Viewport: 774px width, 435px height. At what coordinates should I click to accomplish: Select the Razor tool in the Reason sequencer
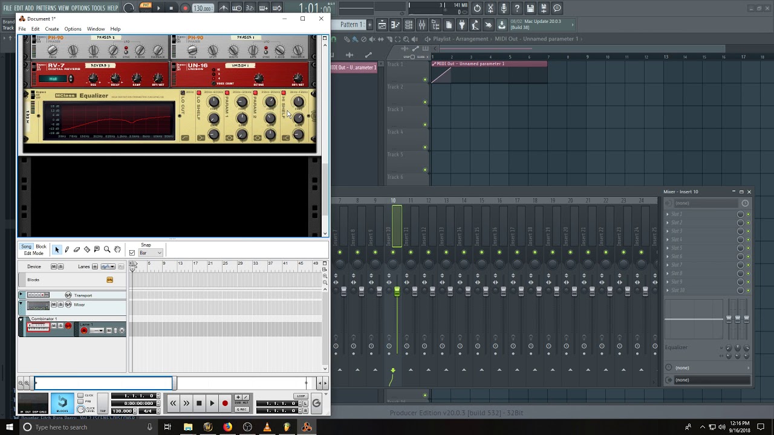point(87,250)
